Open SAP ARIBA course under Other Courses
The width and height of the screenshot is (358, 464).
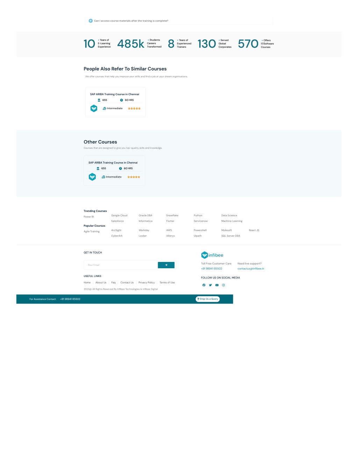point(113,162)
